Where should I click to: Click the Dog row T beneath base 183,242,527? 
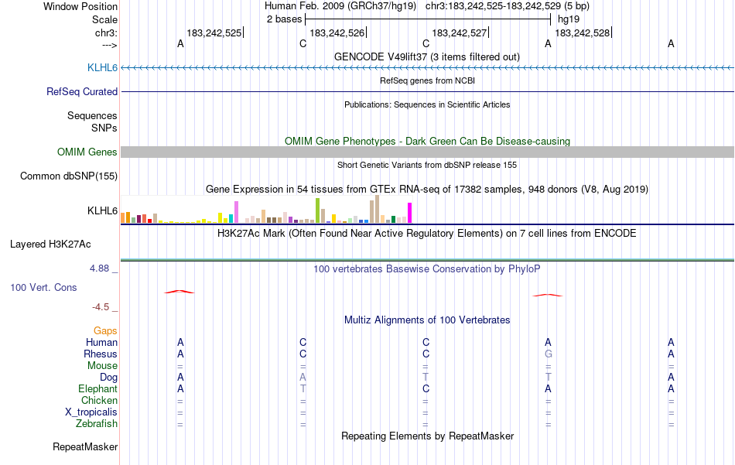tap(426, 378)
